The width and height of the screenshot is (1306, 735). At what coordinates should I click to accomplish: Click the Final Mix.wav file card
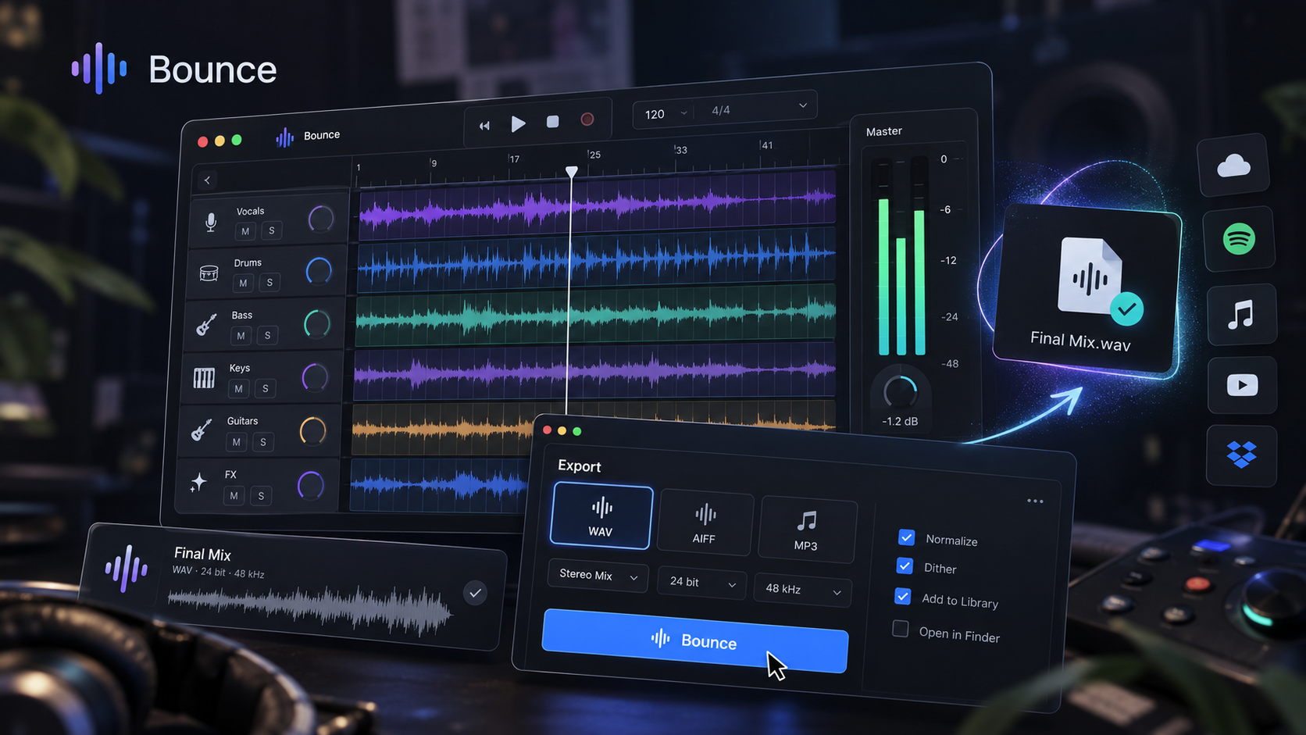1086,291
